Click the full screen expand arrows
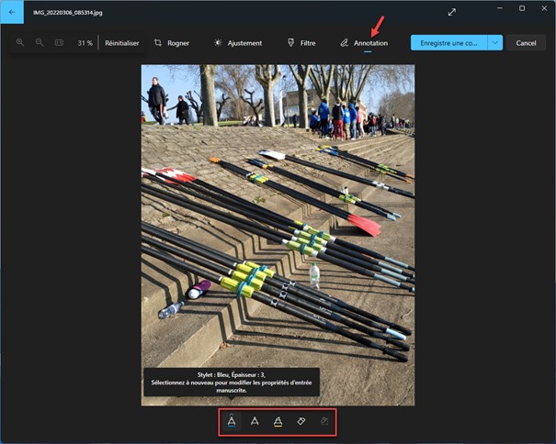Viewport: 556px width, 444px height. click(452, 12)
